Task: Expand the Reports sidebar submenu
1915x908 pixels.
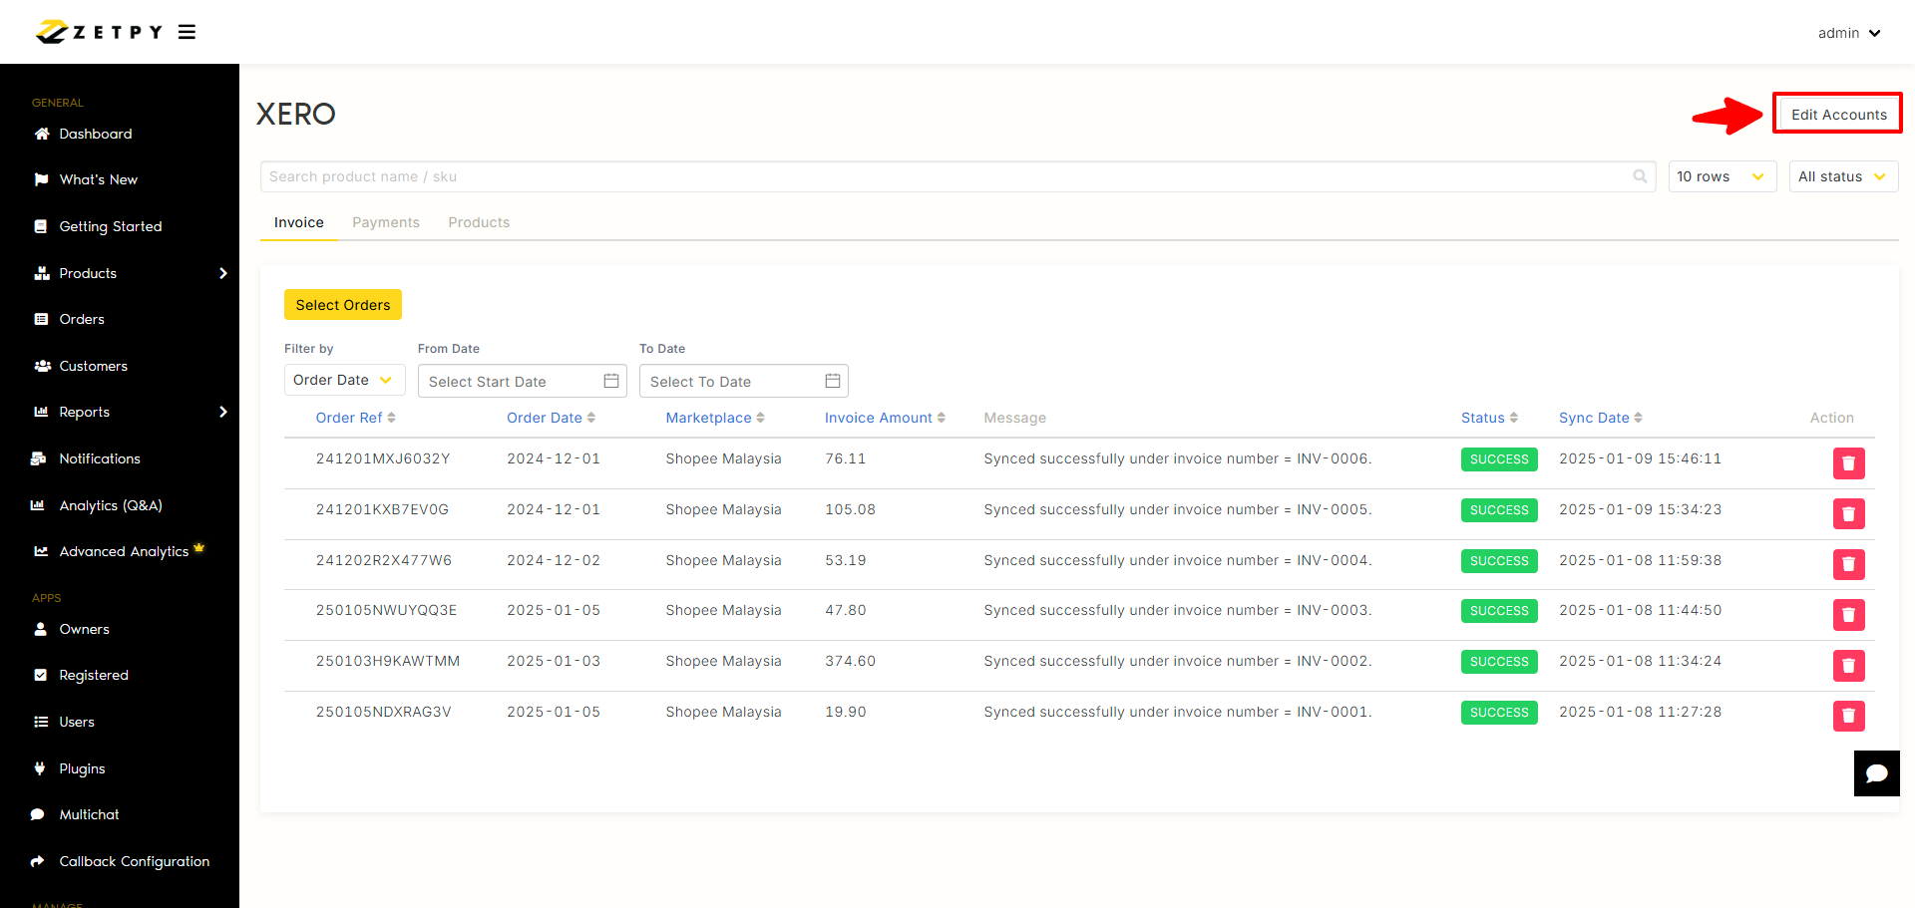Action: point(222,412)
